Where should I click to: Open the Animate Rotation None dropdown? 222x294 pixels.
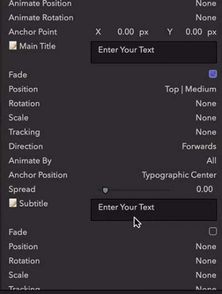[206, 17]
